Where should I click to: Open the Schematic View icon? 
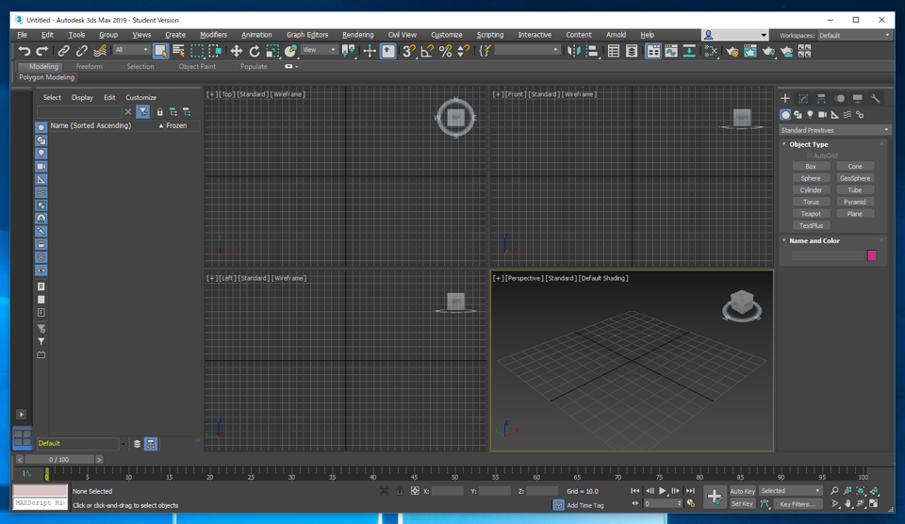click(689, 51)
